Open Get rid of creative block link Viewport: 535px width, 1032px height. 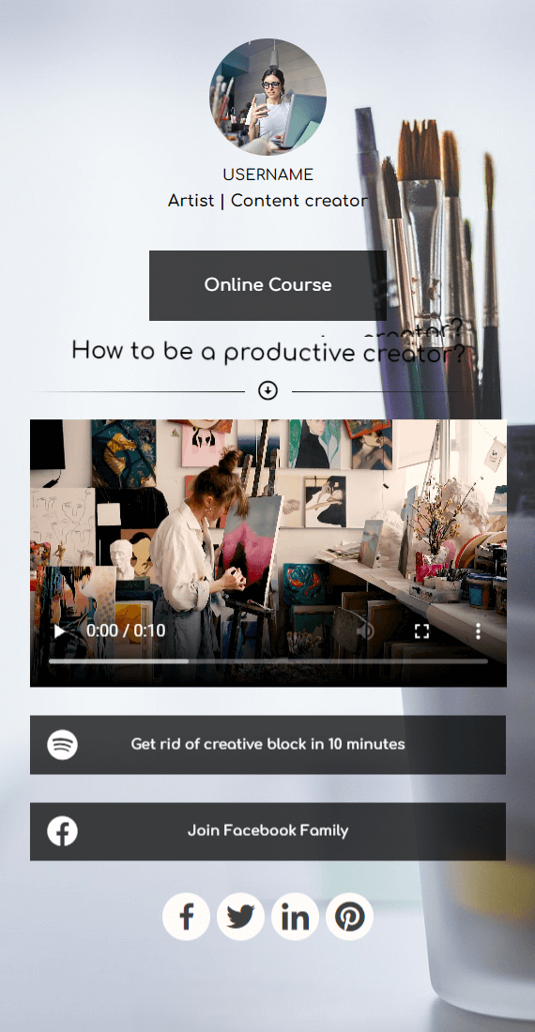pos(267,744)
